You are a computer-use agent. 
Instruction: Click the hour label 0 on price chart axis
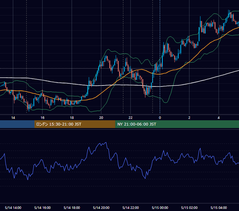click(160, 118)
